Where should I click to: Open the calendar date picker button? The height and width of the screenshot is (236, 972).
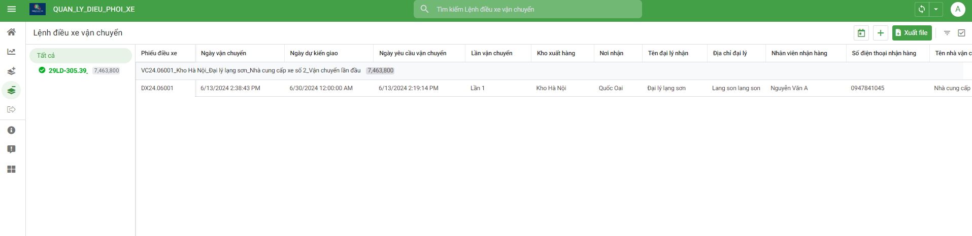[861, 33]
